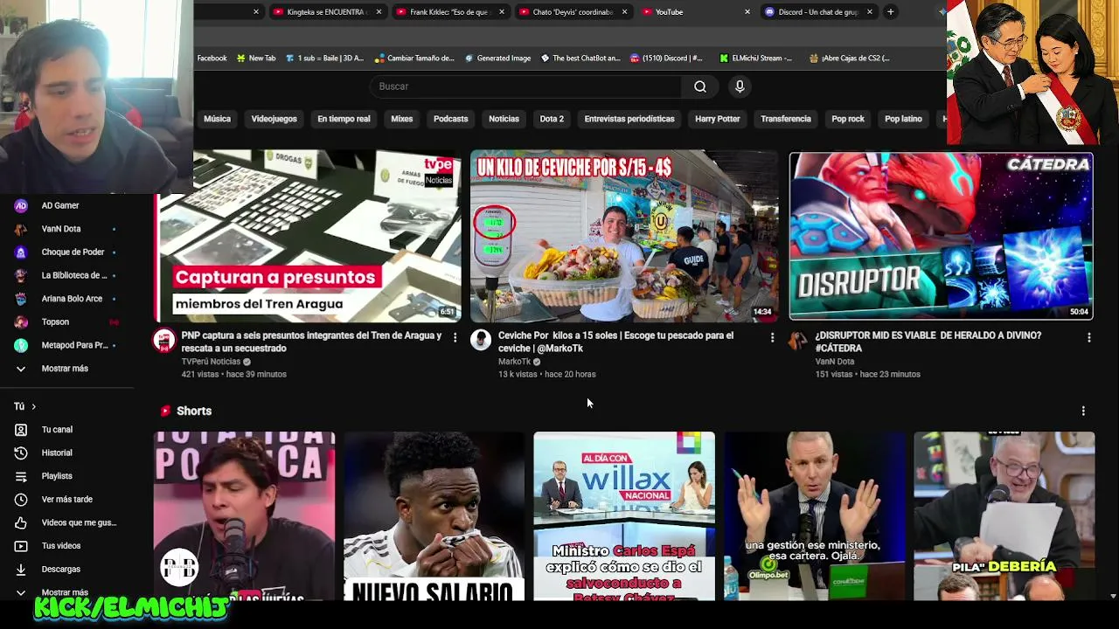1119x629 pixels.
Task: Activate voice search microphone icon
Action: coord(740,86)
